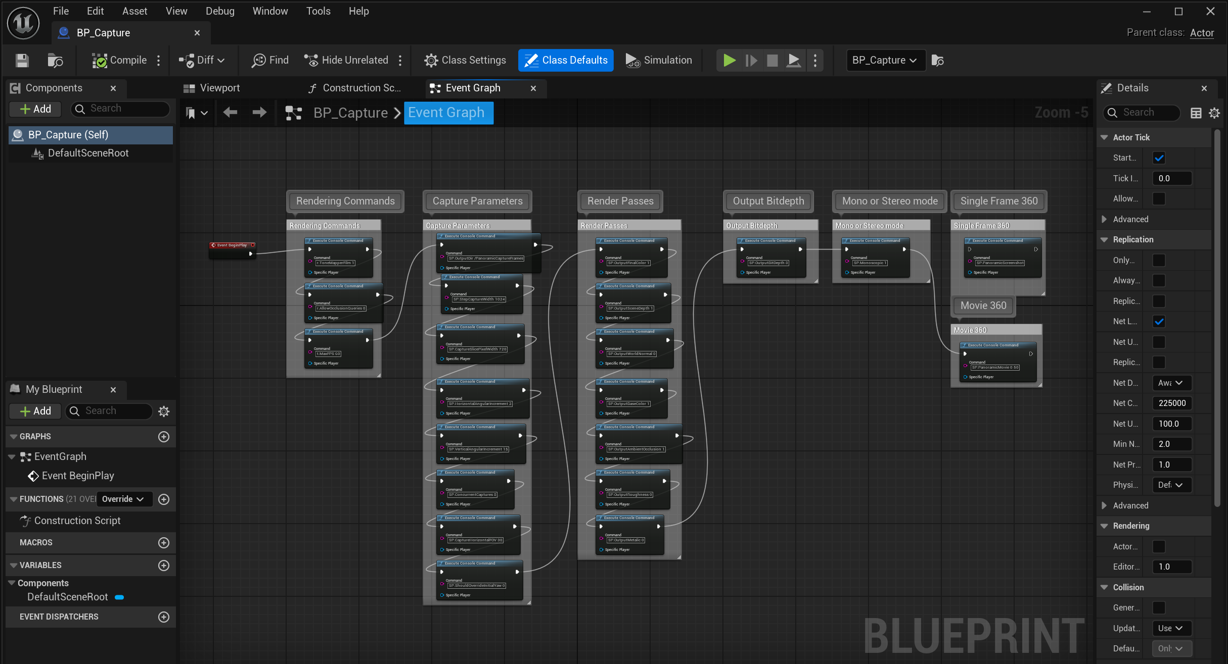Click the Save blueprint disk icon

(22, 60)
